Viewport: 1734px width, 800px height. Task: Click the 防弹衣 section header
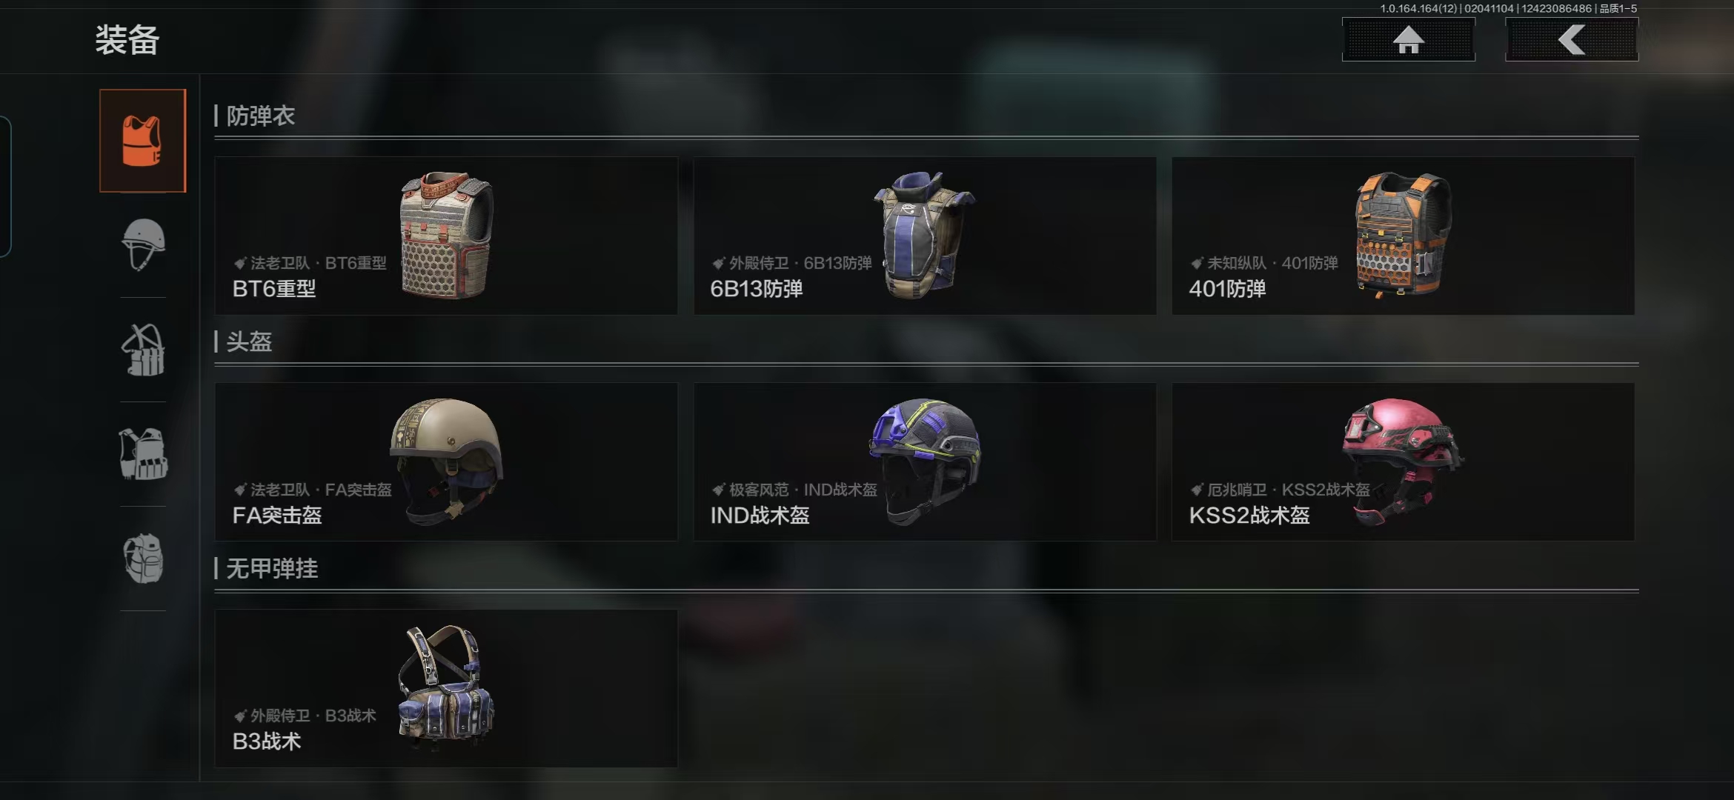click(x=260, y=116)
